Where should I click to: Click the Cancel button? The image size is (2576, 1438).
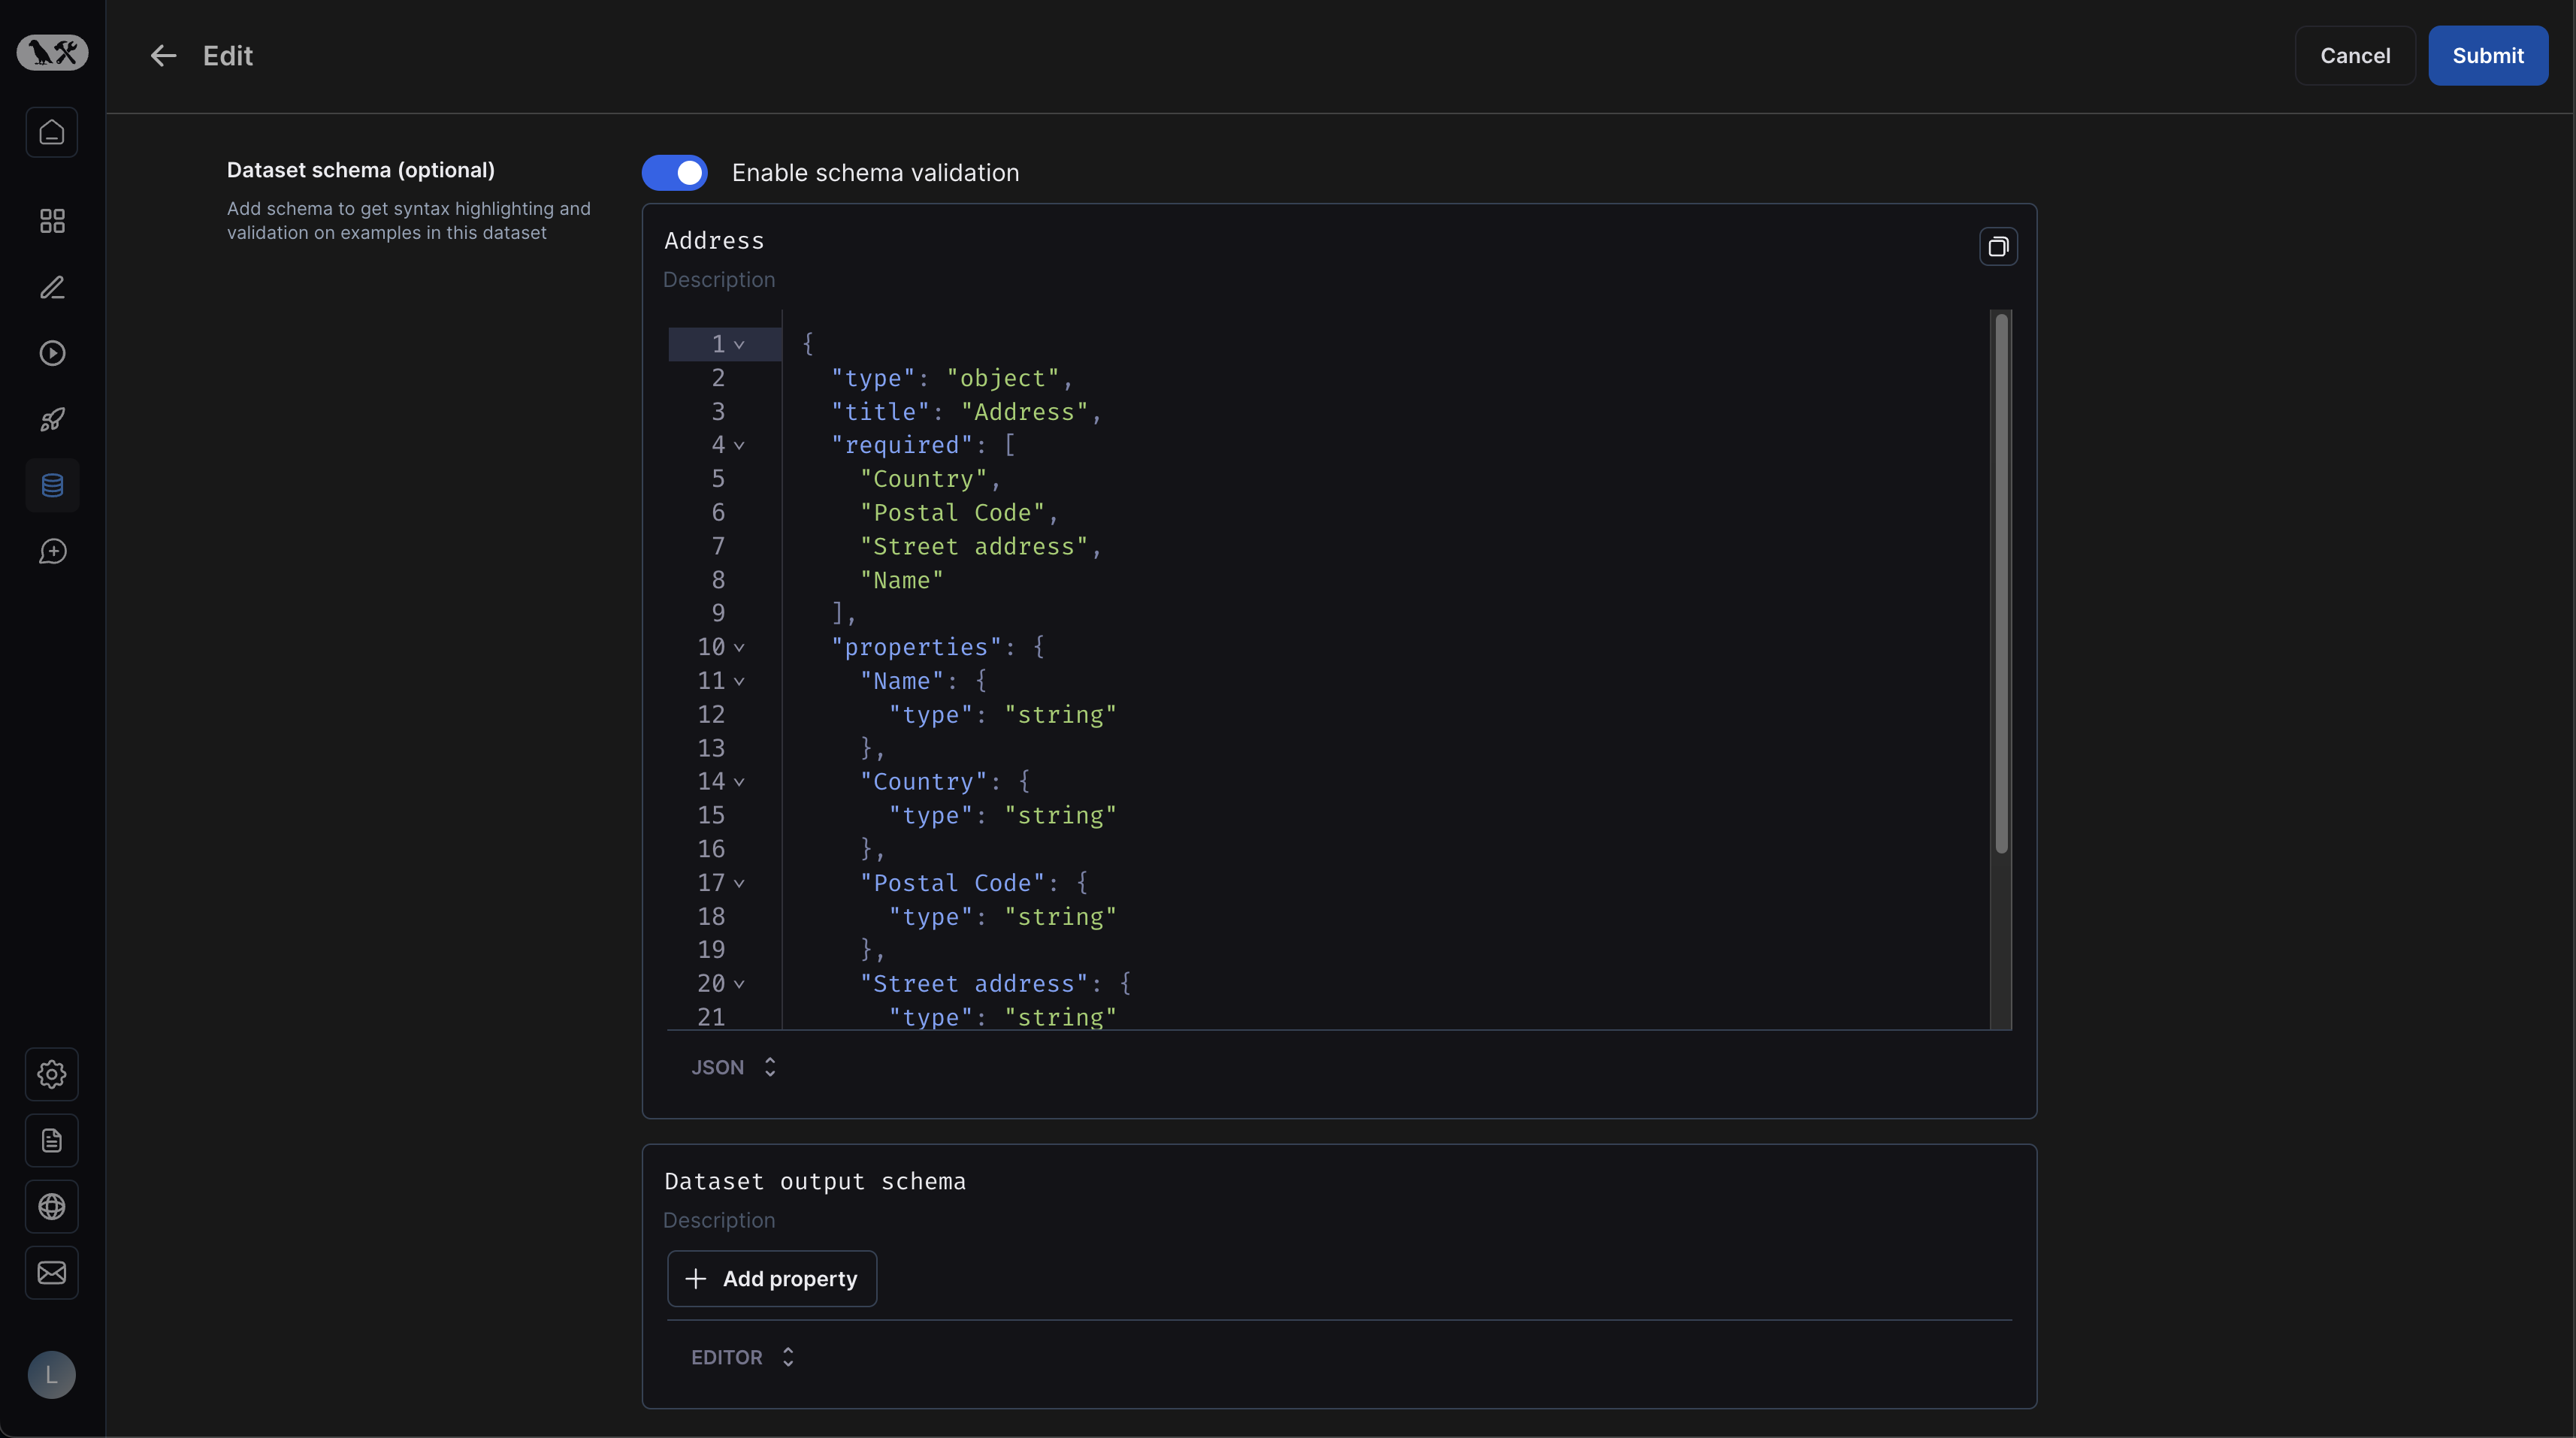point(2355,56)
